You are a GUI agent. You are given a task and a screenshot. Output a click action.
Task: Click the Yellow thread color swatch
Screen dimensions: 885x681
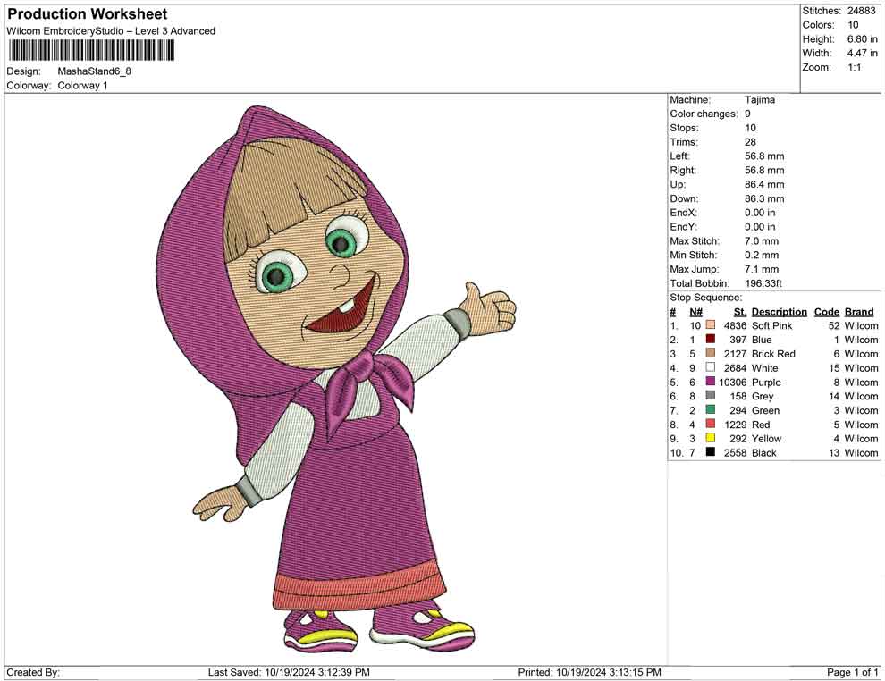pos(711,438)
